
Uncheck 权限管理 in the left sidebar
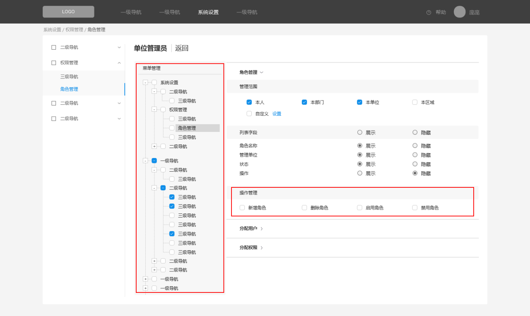pos(53,62)
